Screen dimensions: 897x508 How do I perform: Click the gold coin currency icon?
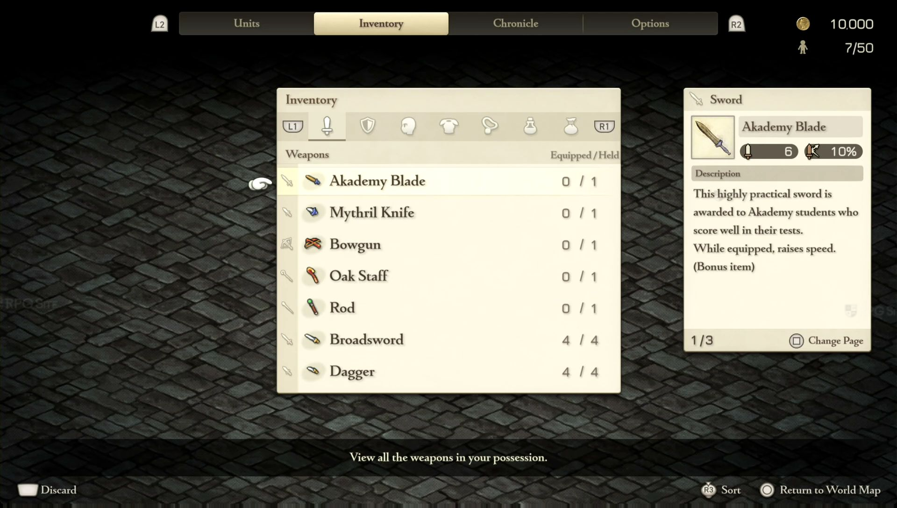(x=803, y=24)
